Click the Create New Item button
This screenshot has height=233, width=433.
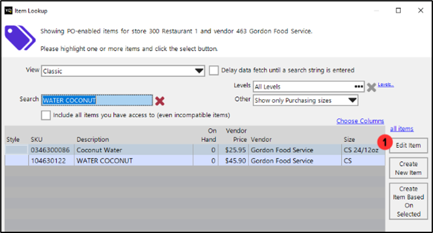(408, 168)
